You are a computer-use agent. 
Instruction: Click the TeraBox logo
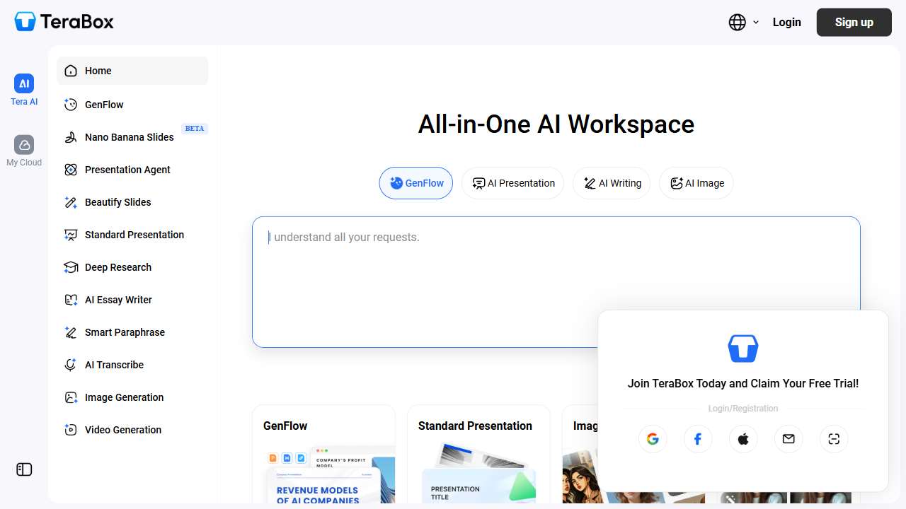pyautogui.click(x=64, y=22)
